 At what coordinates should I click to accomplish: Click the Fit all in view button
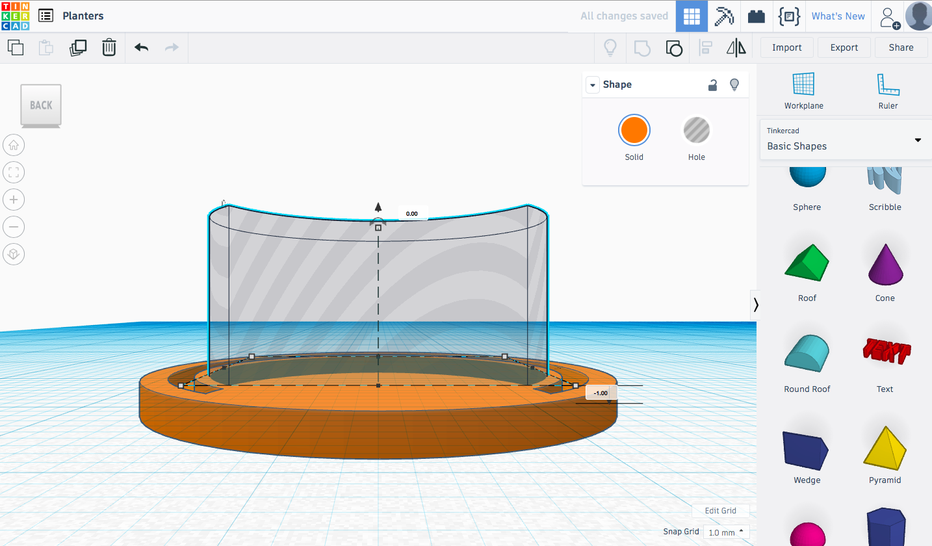click(x=14, y=172)
